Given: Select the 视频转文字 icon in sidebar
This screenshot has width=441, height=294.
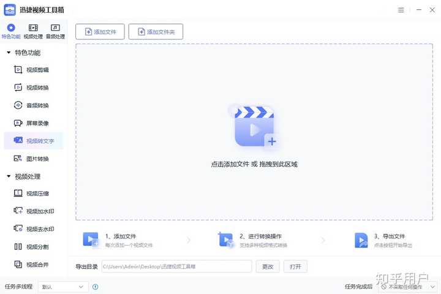Looking at the screenshot, I should [x=18, y=140].
